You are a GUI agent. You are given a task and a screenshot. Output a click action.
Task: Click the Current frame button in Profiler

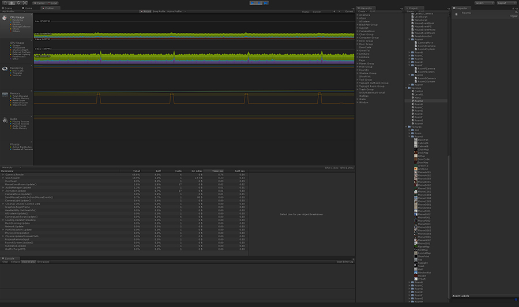click(349, 12)
